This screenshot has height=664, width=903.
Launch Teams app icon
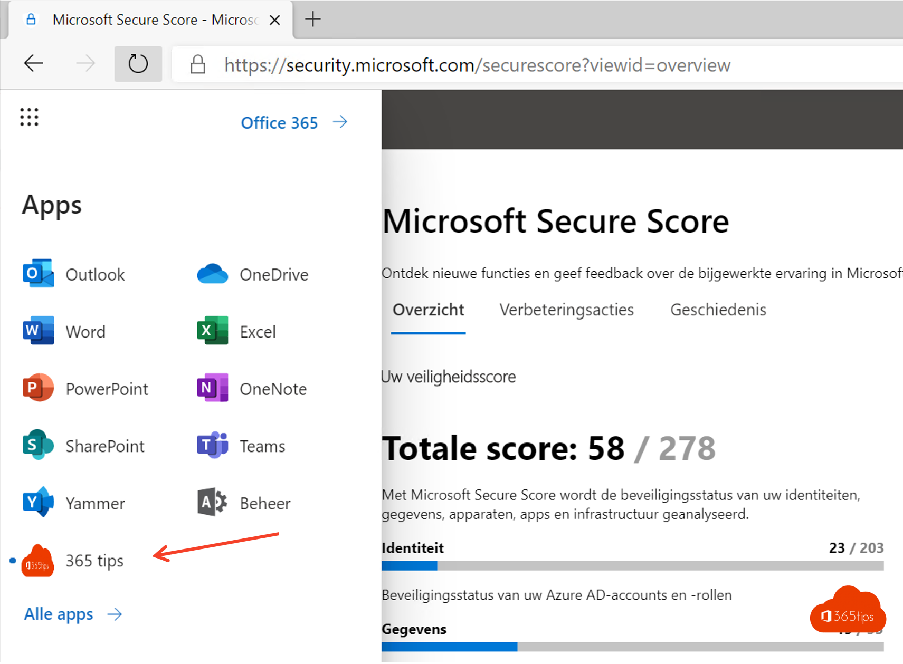tap(212, 445)
